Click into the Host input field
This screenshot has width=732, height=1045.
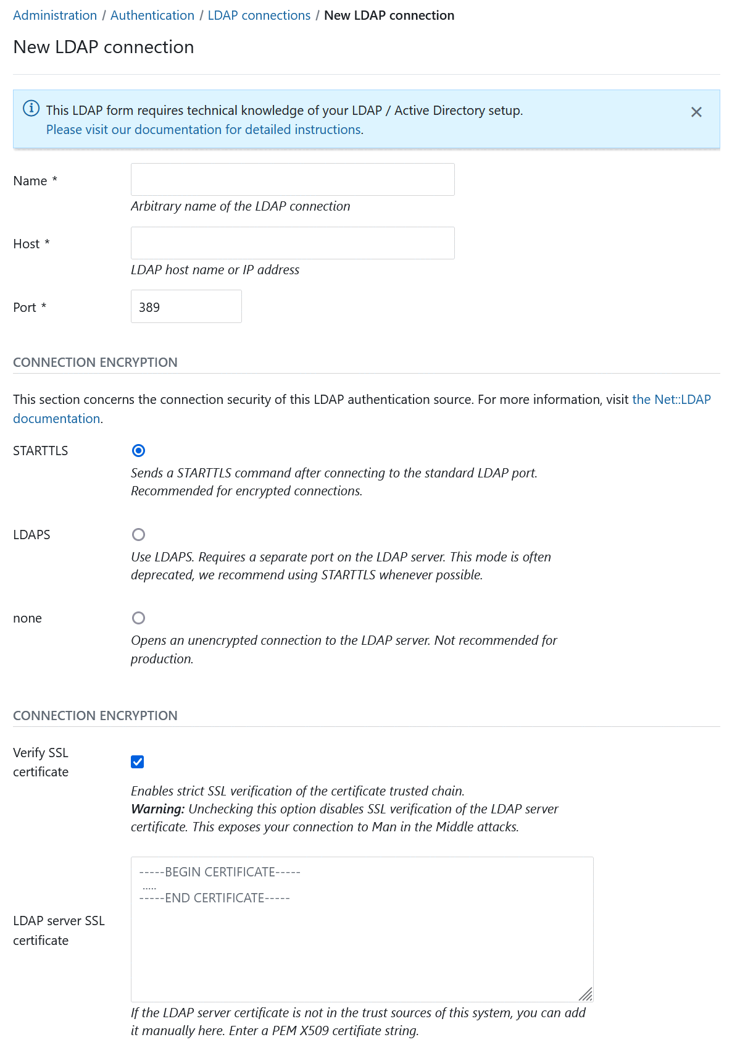pos(292,243)
